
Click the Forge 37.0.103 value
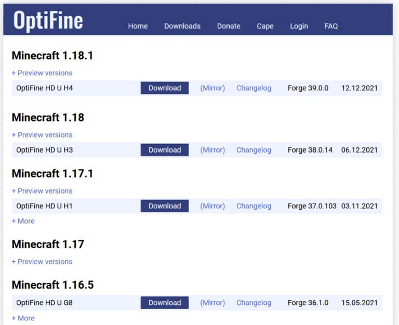[312, 206]
